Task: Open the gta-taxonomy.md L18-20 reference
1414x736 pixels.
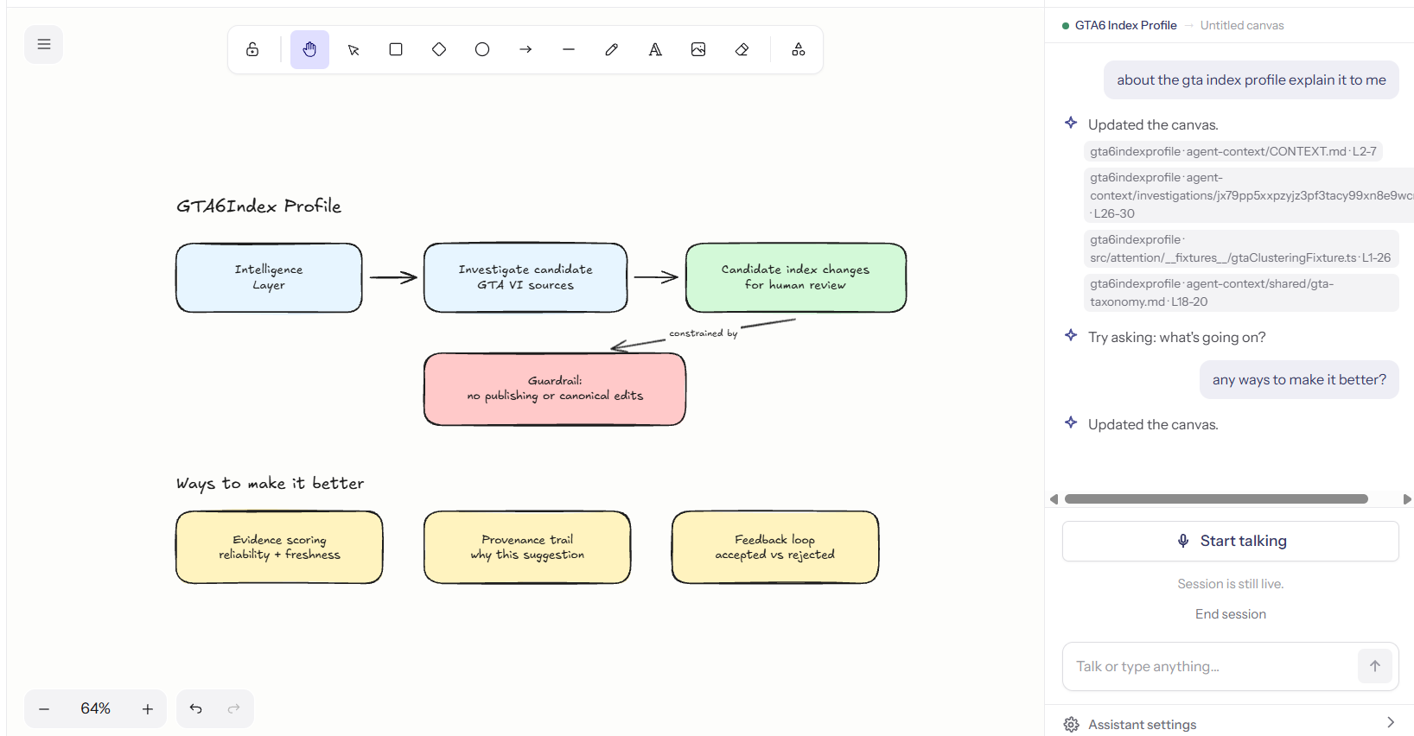Action: click(x=1240, y=293)
